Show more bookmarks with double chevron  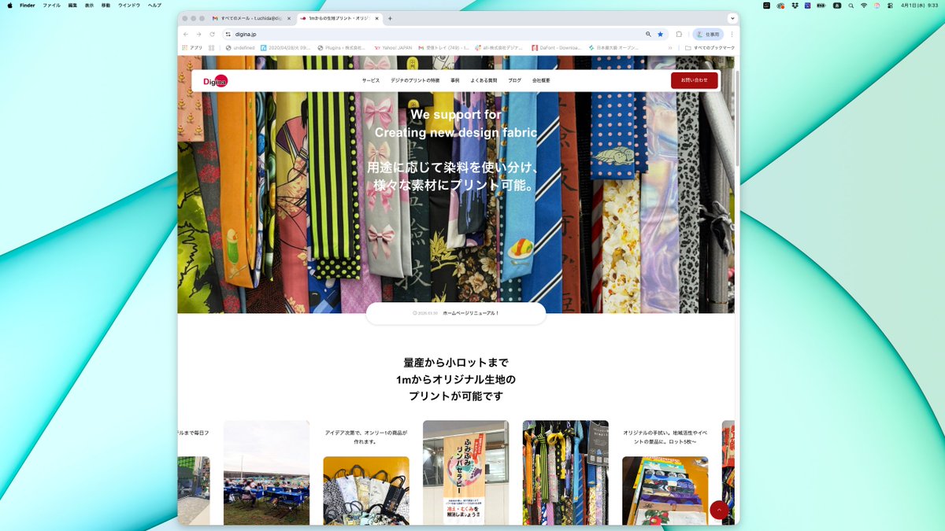(x=670, y=47)
